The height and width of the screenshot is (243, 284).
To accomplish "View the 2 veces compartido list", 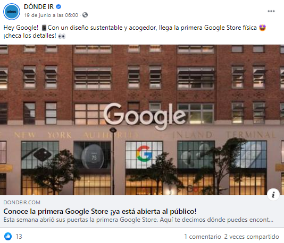I will coord(252,237).
